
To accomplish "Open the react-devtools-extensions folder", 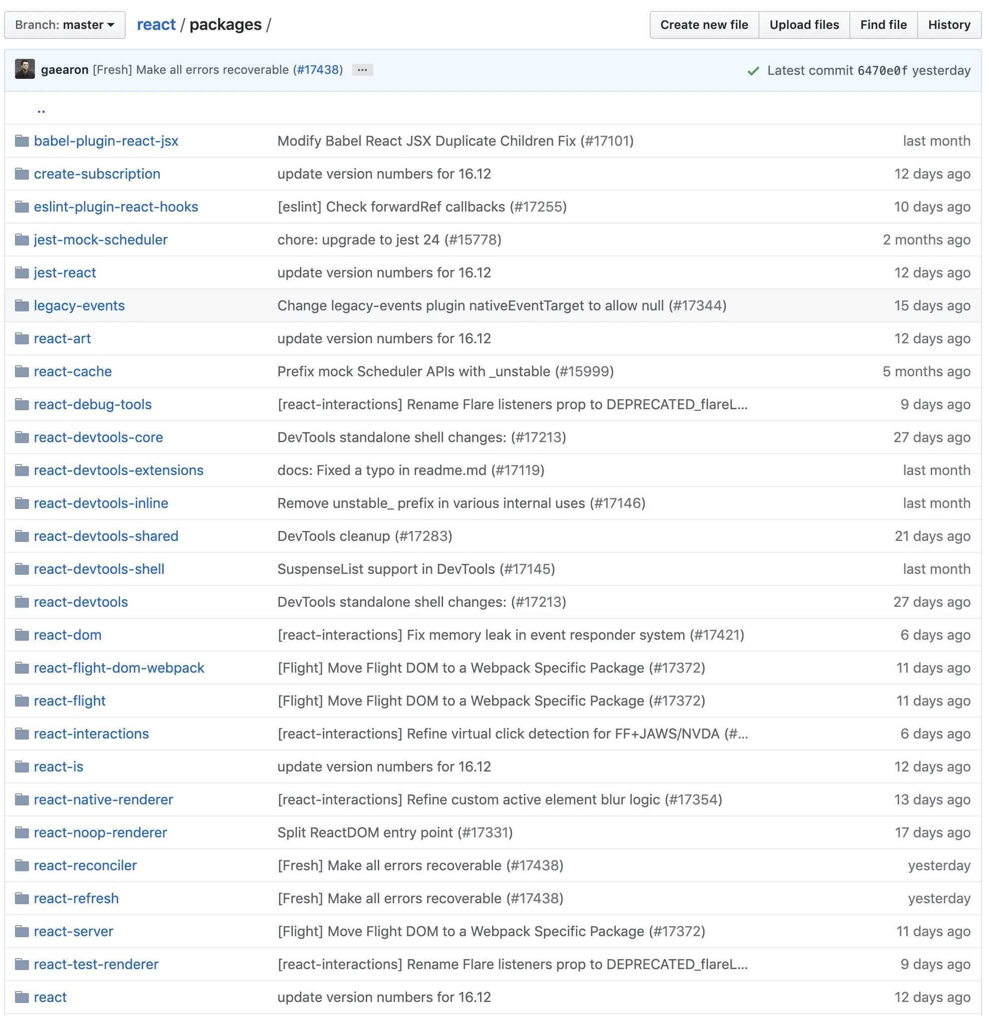I will (118, 470).
